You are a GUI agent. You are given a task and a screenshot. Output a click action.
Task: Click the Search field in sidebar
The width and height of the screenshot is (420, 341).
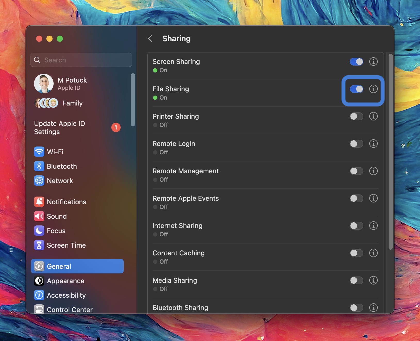pyautogui.click(x=81, y=60)
